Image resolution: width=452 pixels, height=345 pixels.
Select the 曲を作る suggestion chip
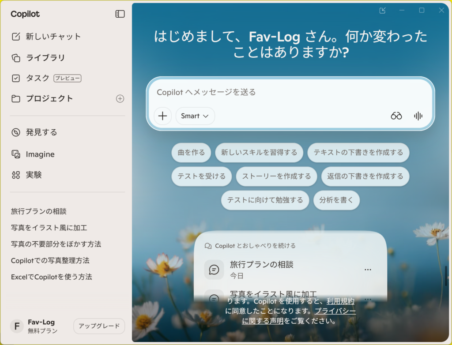click(191, 153)
